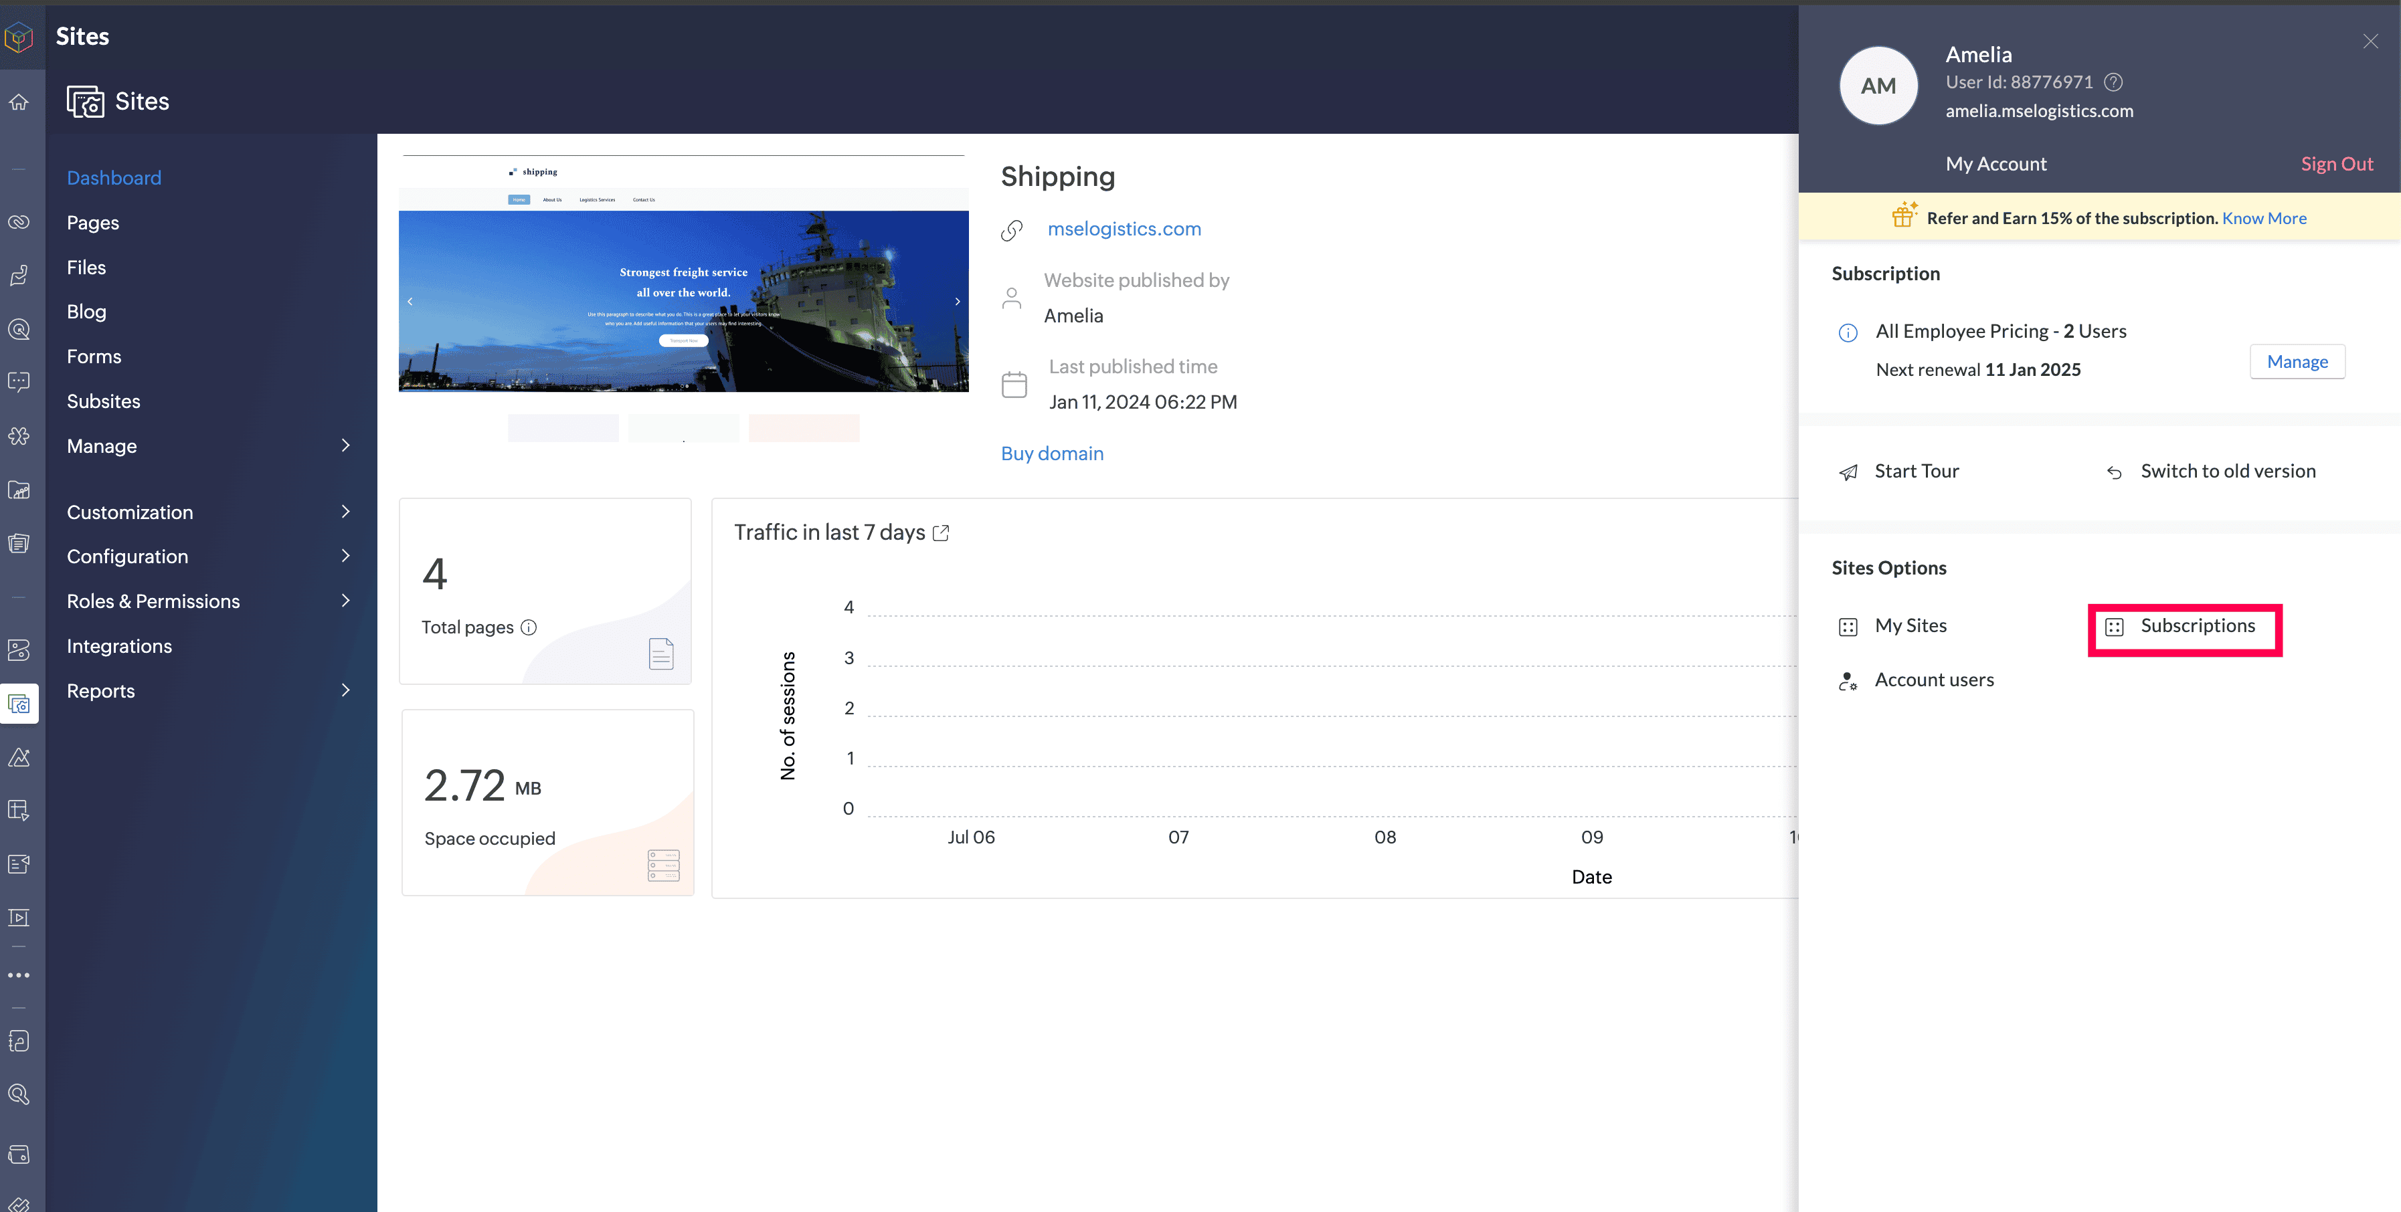Image resolution: width=2401 pixels, height=1212 pixels.
Task: Click the Total pages info icon
Action: (x=529, y=627)
